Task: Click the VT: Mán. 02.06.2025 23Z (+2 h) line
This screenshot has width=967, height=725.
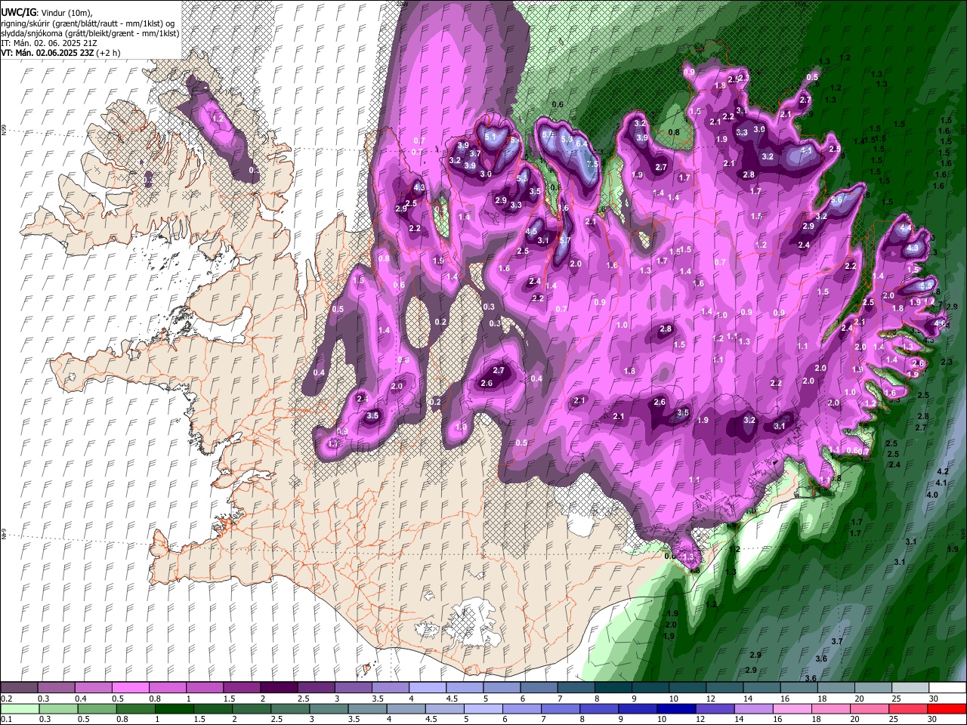Action: (x=60, y=53)
